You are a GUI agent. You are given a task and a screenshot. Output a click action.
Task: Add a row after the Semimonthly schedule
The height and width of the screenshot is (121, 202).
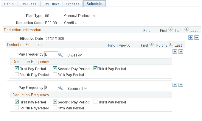tap(175, 85)
